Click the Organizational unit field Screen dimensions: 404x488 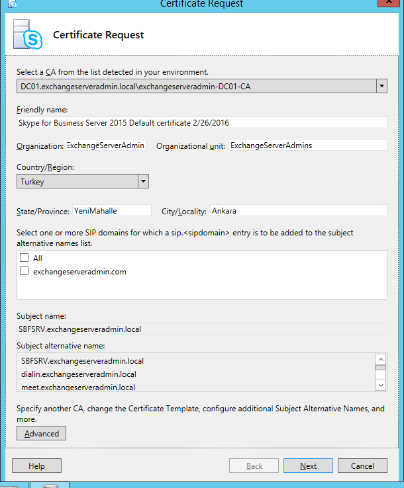(308, 145)
